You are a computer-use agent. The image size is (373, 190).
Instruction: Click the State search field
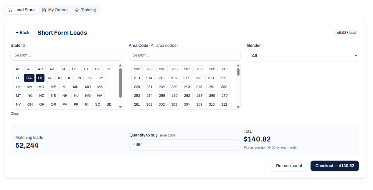pyautogui.click(x=67, y=55)
